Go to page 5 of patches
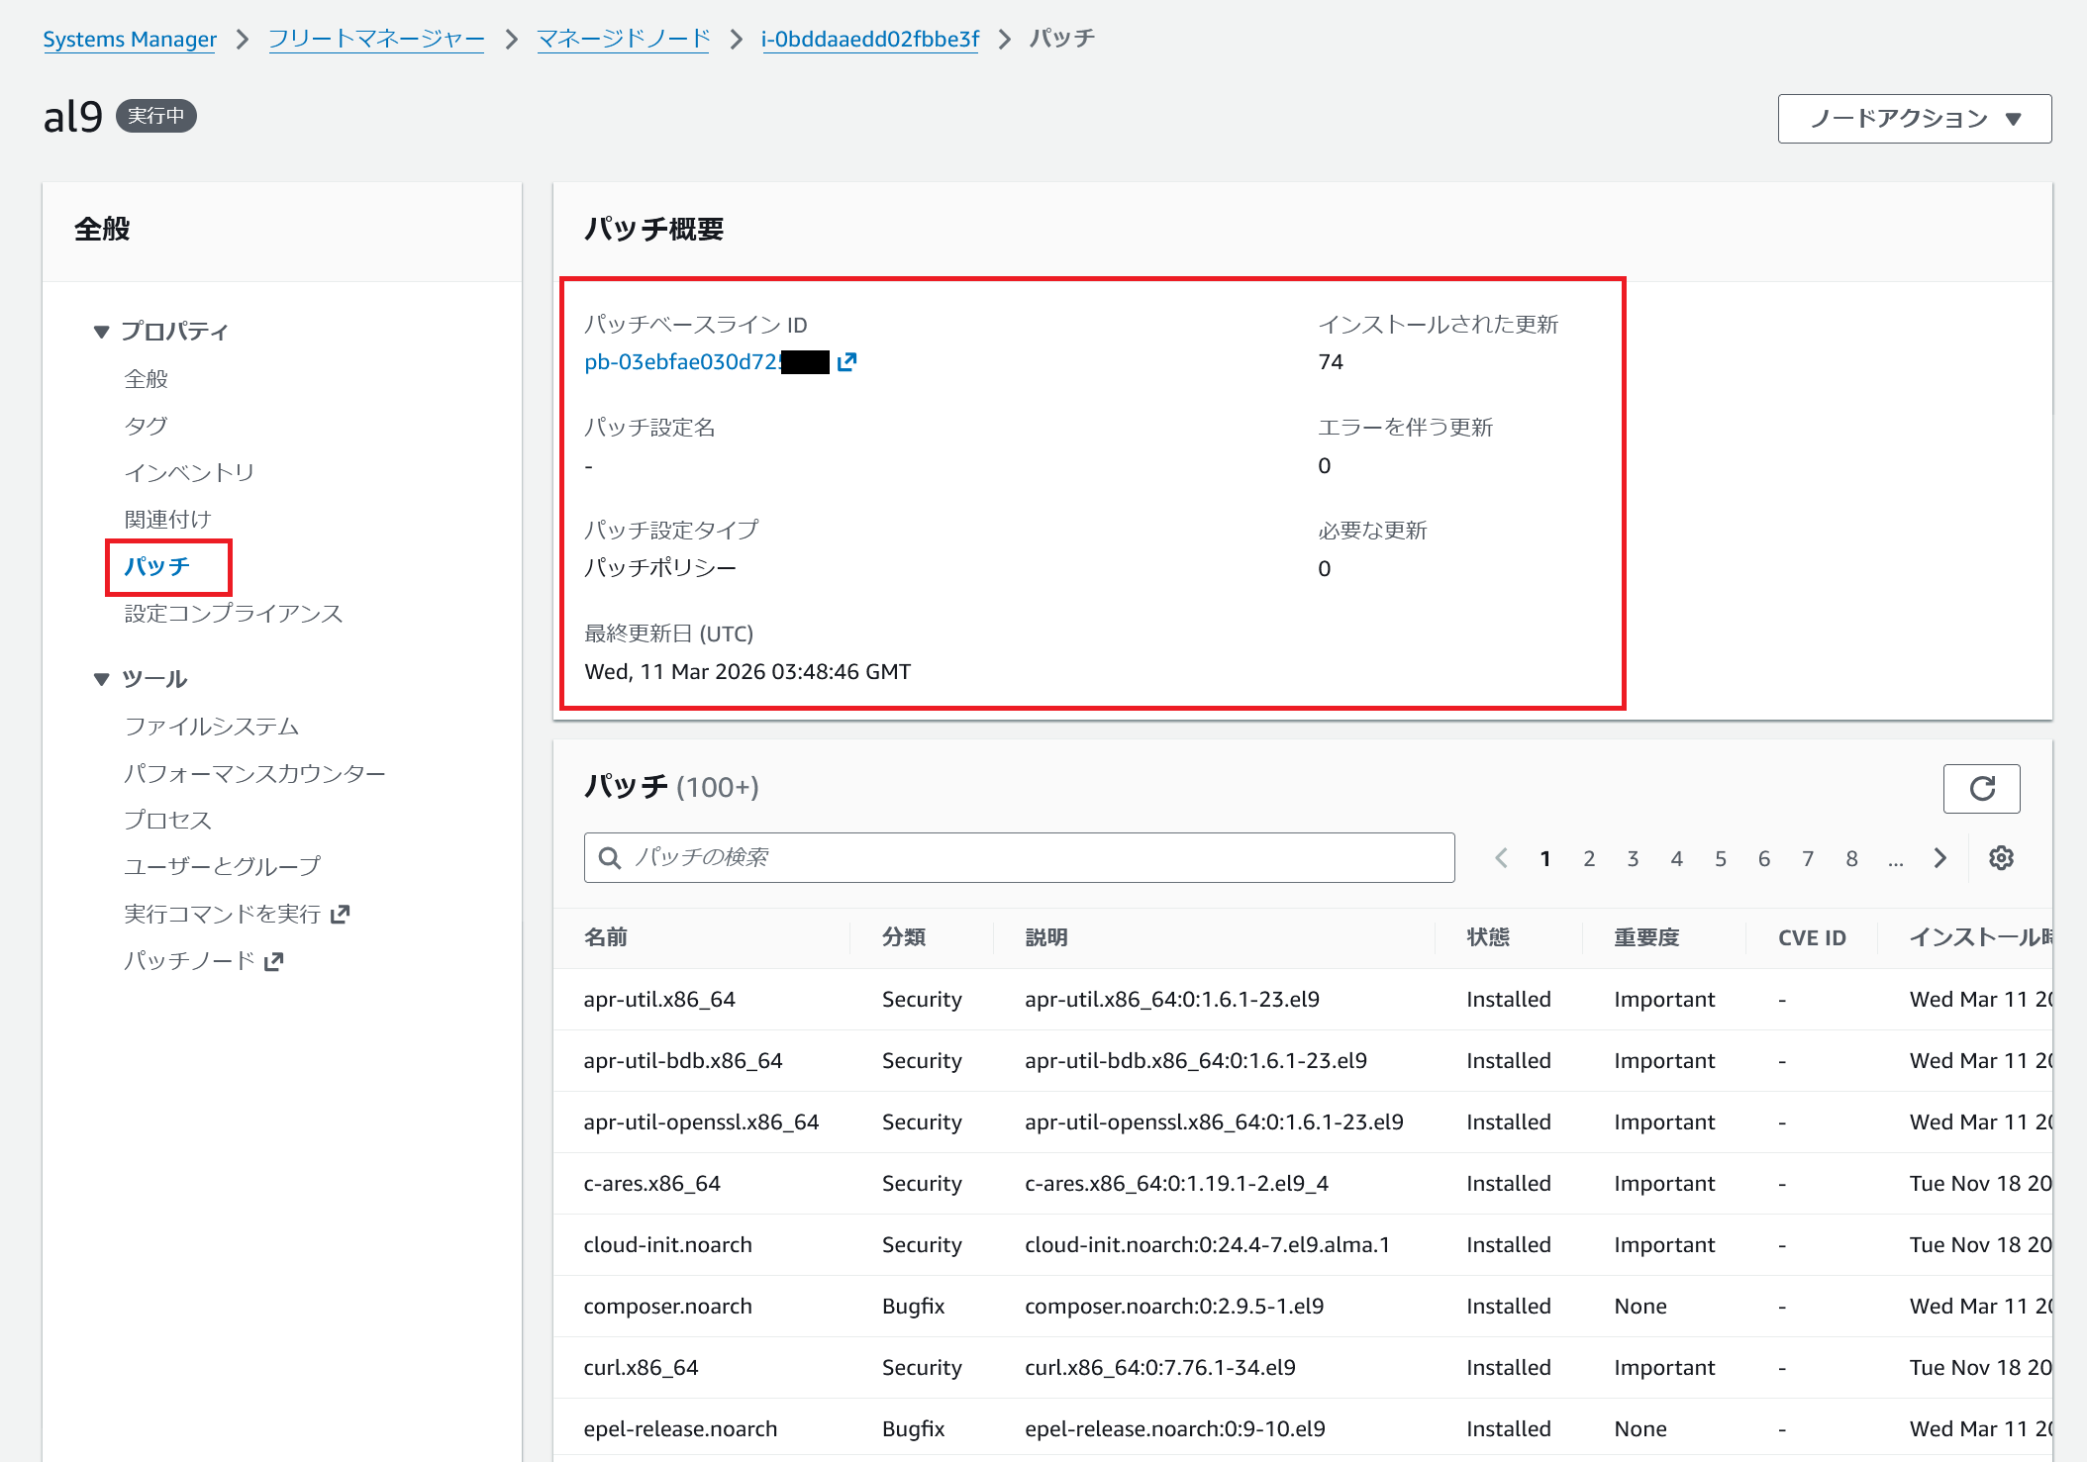2087x1462 pixels. point(1720,858)
